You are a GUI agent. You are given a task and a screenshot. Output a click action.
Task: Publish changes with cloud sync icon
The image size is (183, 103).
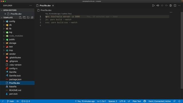(x=18, y=101)
